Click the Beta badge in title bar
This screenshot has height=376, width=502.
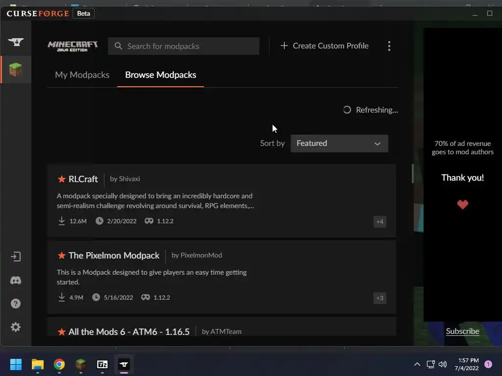point(83,13)
